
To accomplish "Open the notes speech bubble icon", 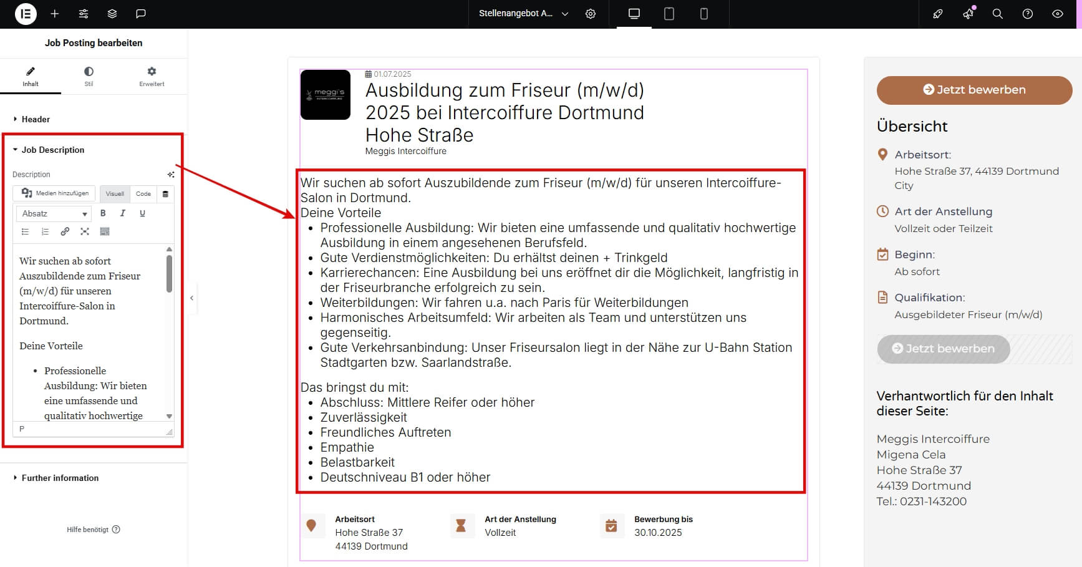I will click(x=141, y=14).
